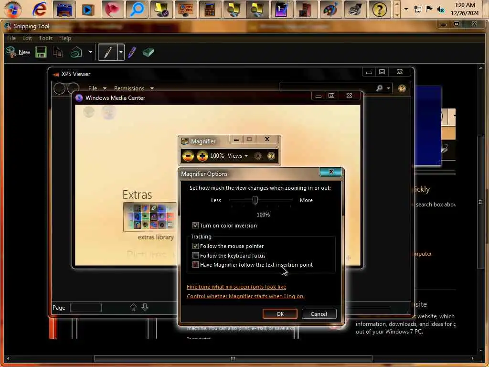Click the horizontal scrollbar right arrow

(x=472, y=358)
